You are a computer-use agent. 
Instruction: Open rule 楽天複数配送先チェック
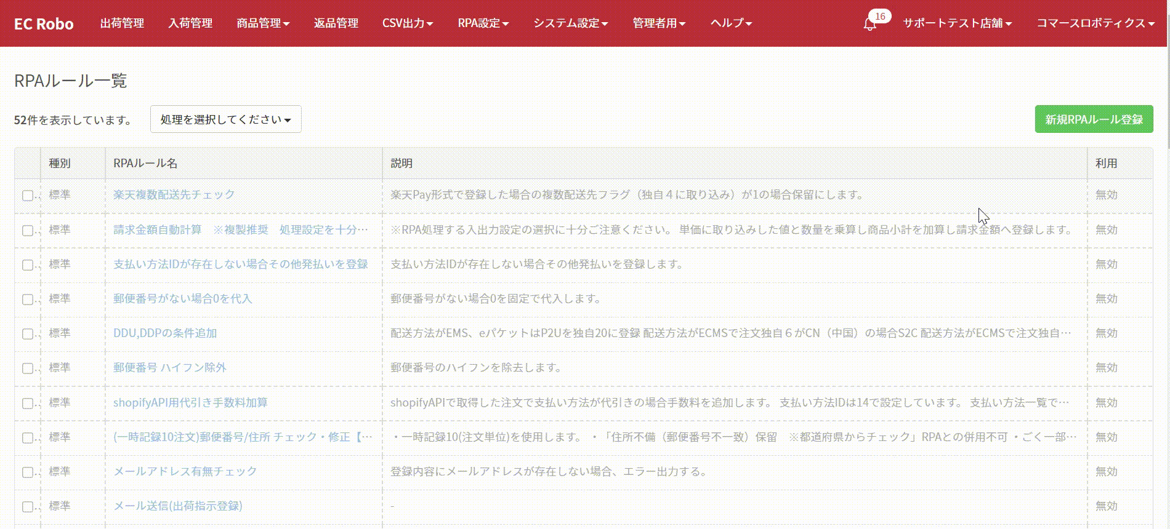pos(174,194)
